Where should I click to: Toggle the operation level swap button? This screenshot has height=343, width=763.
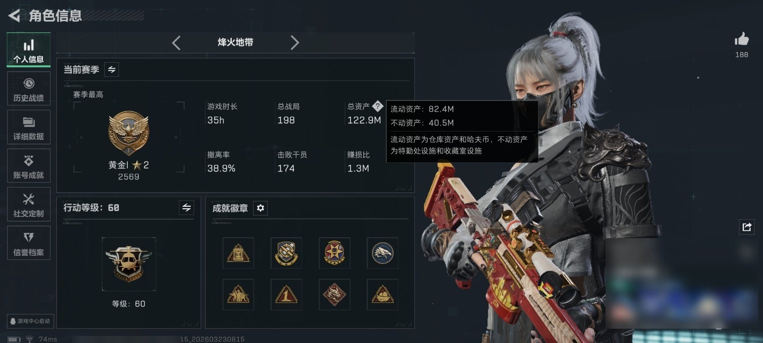(186, 208)
